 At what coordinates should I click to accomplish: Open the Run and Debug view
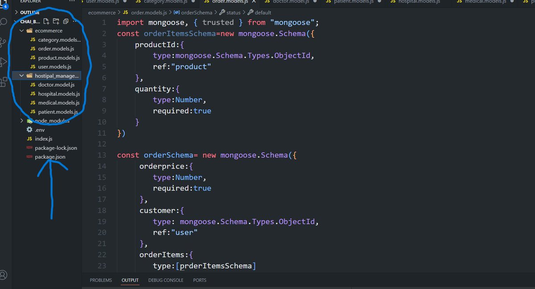(4, 62)
